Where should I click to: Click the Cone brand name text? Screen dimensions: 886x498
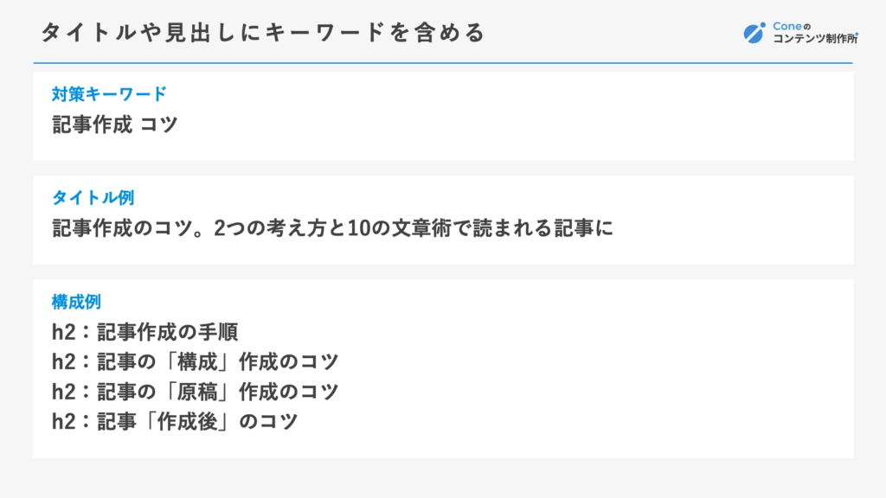[787, 26]
